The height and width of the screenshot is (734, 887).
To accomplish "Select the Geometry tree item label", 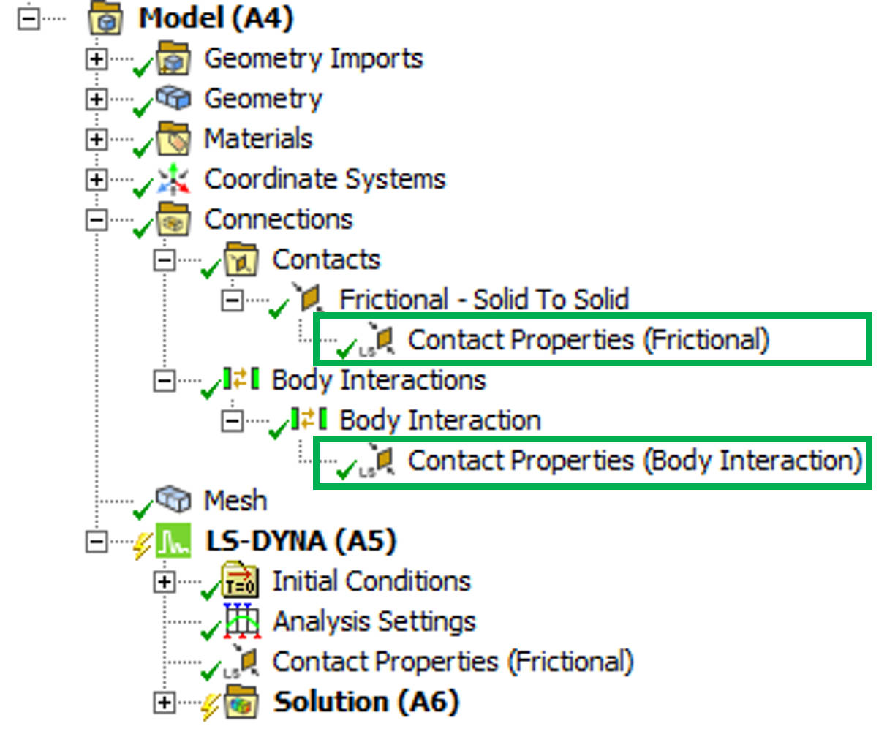I will pos(263,99).
